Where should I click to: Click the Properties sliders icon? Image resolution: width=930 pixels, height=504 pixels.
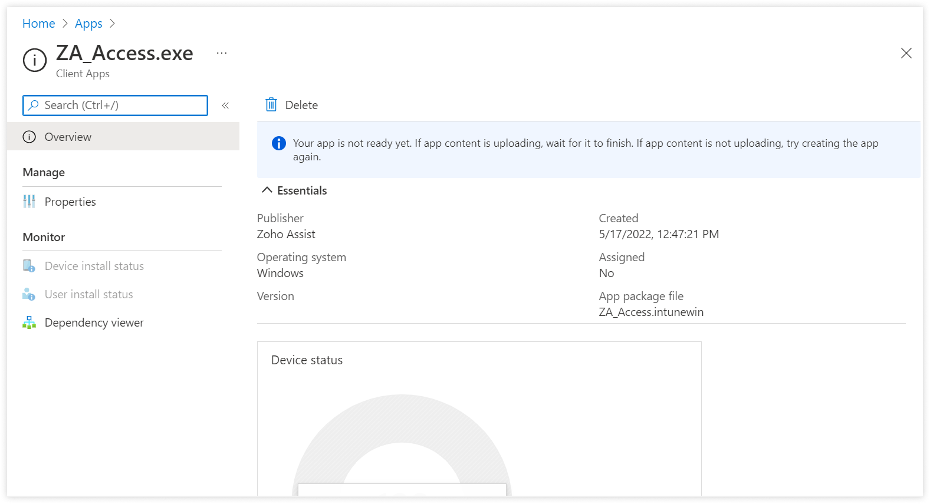coord(29,202)
